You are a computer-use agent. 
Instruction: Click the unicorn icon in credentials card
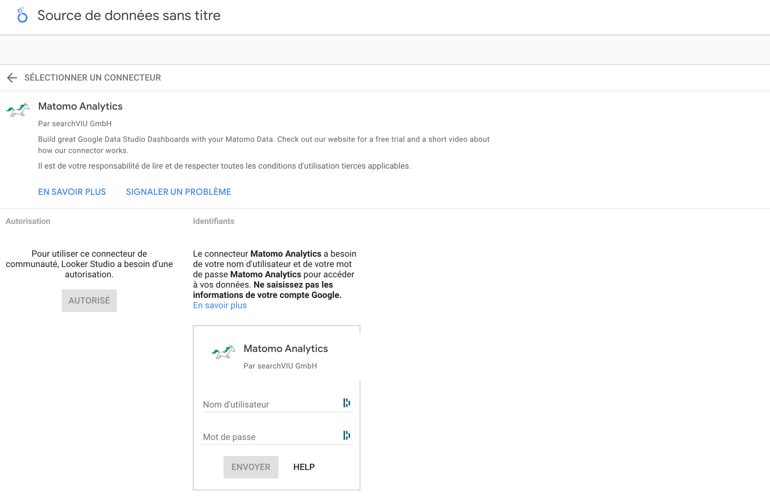tap(223, 351)
